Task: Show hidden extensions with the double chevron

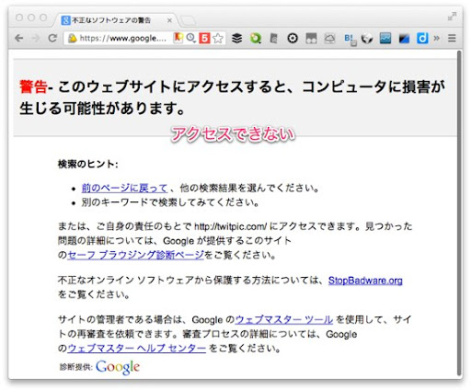Action: [437, 39]
